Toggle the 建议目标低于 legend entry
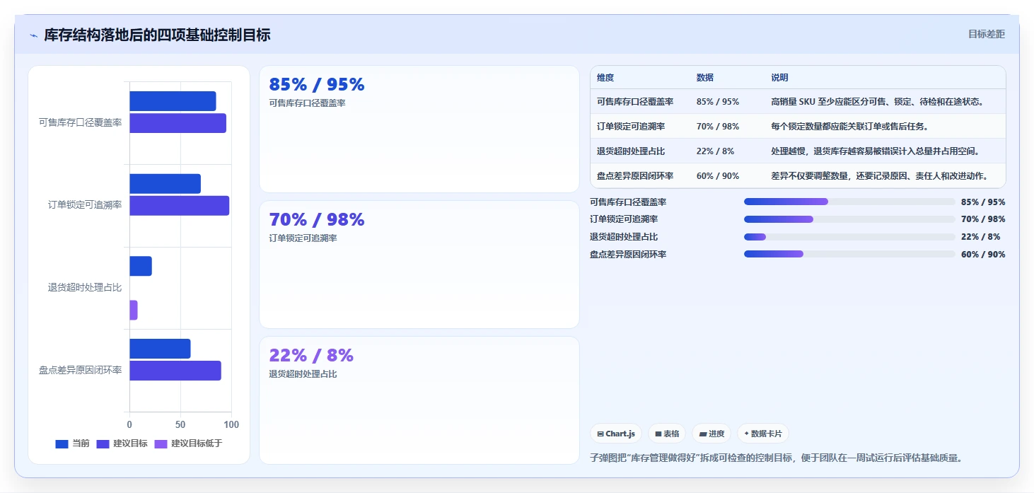1034x493 pixels. [x=188, y=443]
